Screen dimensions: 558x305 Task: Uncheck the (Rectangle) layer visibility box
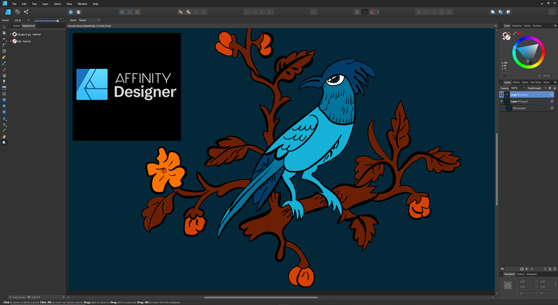coord(552,108)
